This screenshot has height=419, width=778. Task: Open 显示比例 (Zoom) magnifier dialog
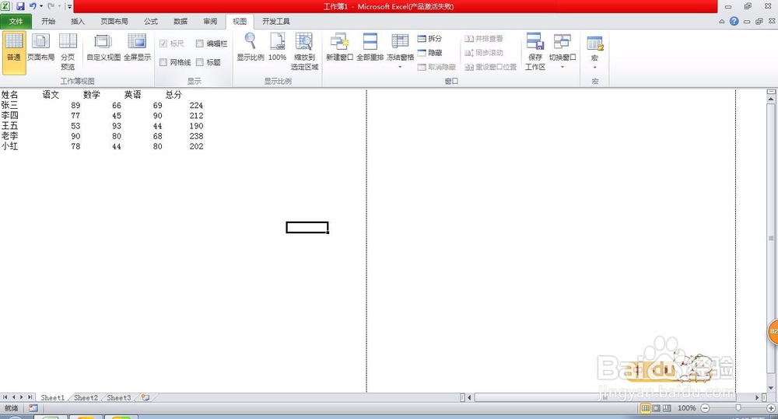click(251, 47)
